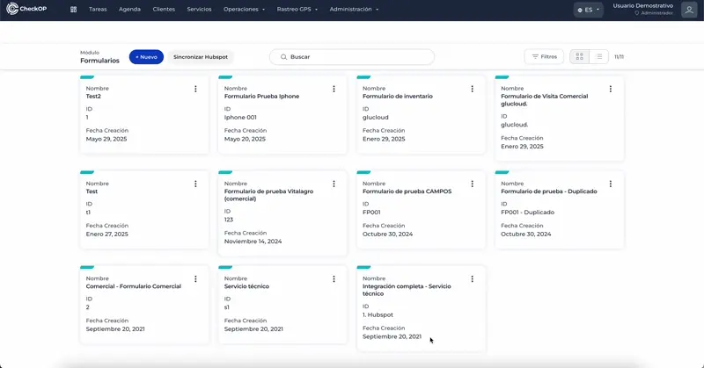Open options menu for Servicio técnico card

coord(334,279)
